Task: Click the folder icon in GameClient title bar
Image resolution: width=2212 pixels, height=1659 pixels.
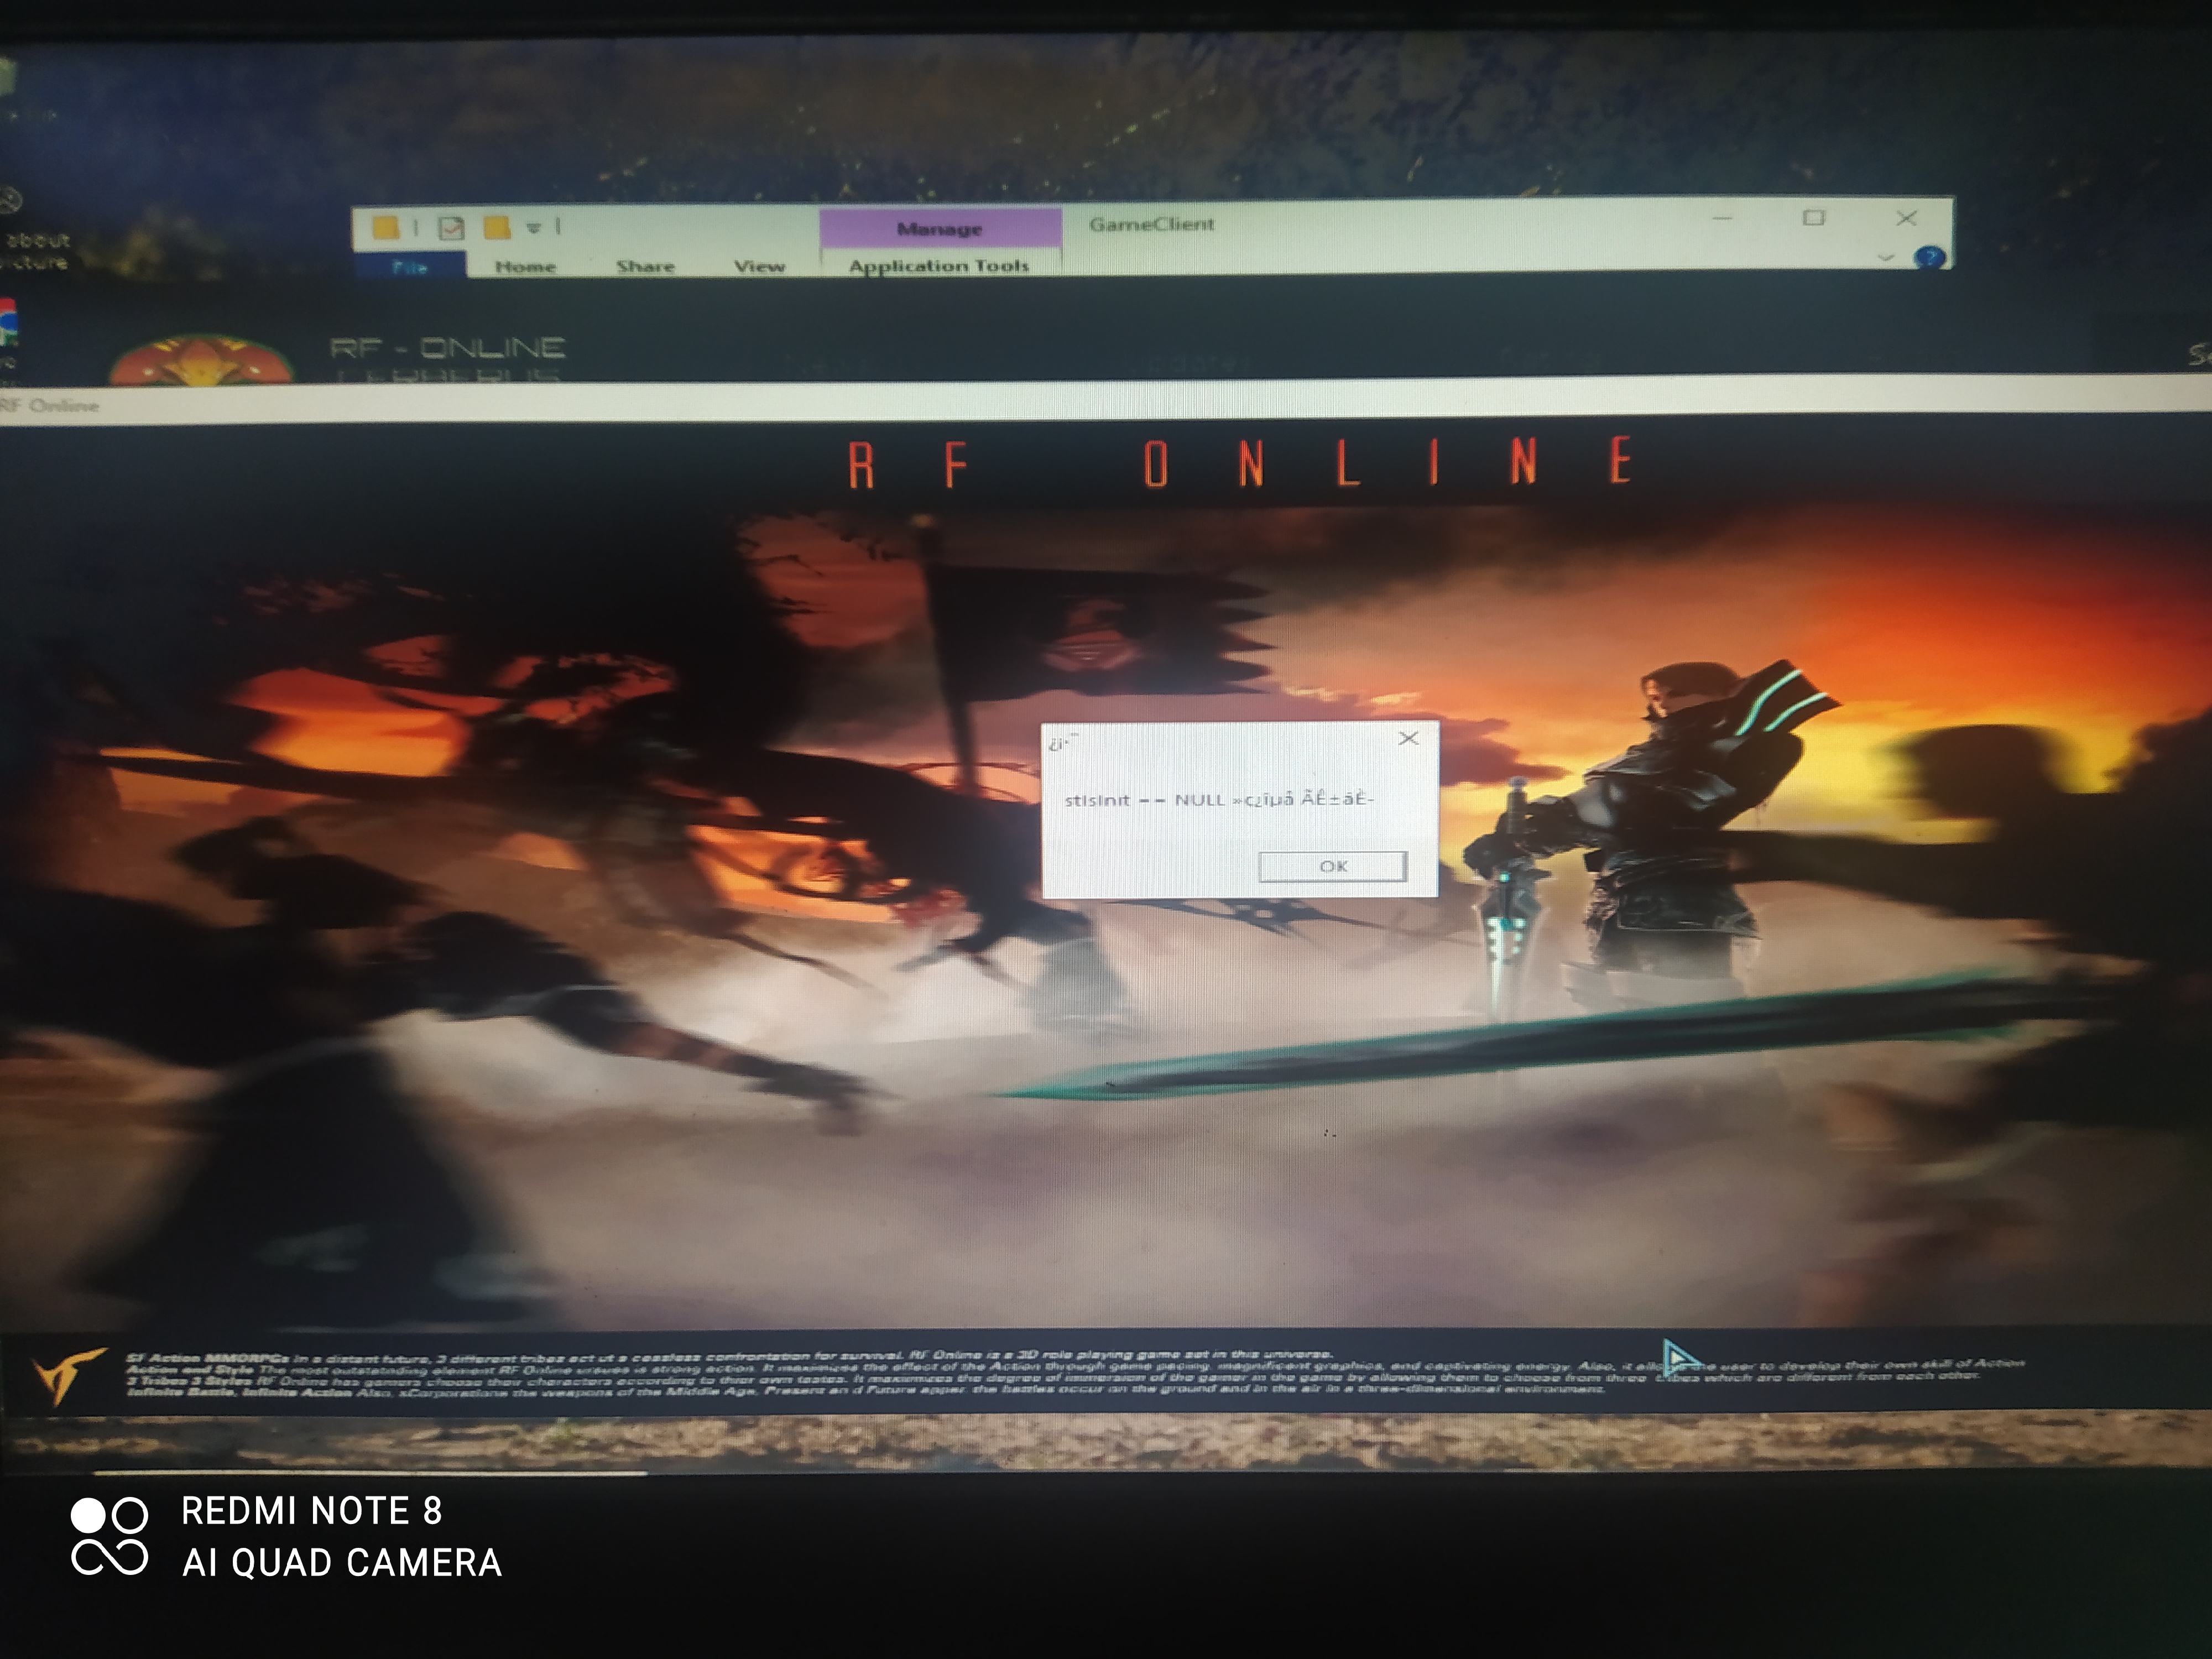Action: coord(385,228)
